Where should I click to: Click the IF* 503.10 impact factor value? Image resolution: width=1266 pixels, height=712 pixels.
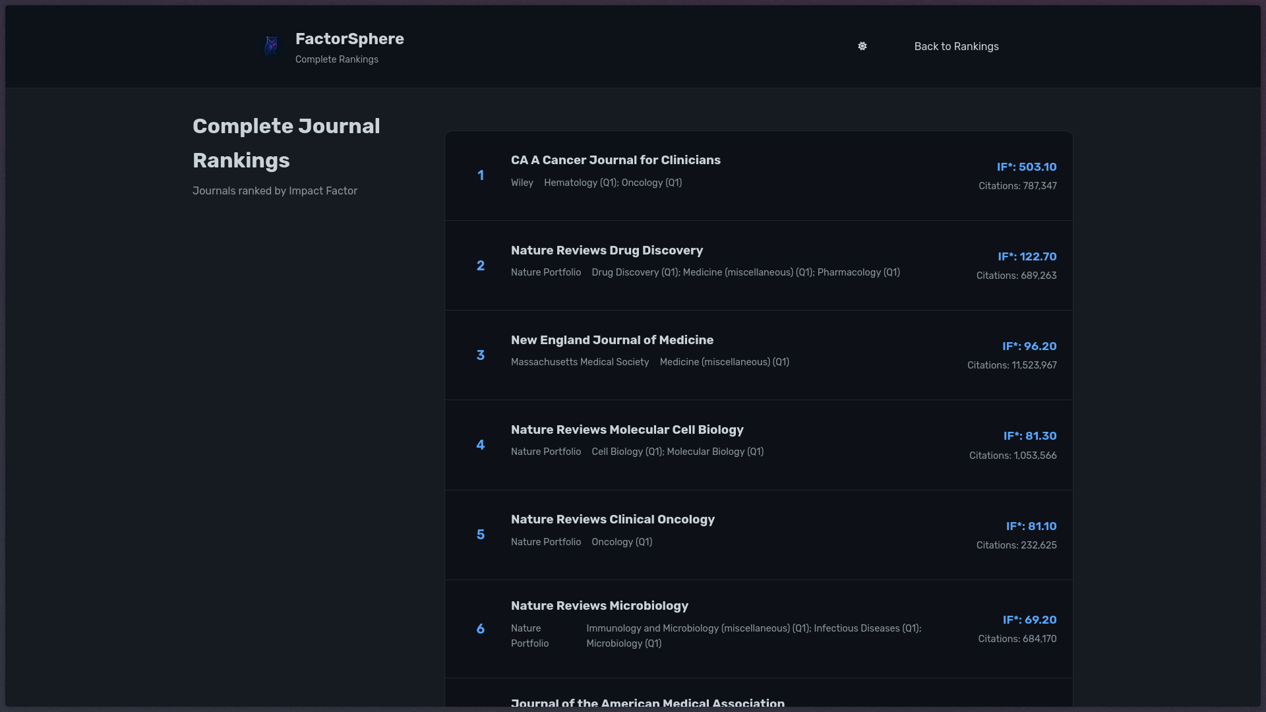click(x=1026, y=167)
